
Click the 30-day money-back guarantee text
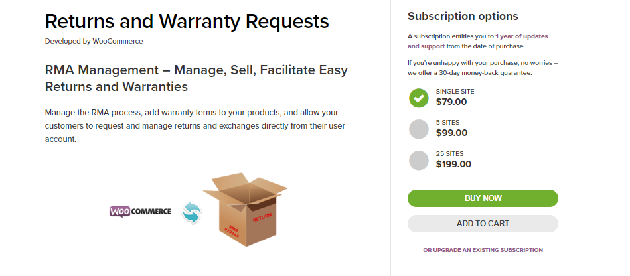tap(483, 72)
